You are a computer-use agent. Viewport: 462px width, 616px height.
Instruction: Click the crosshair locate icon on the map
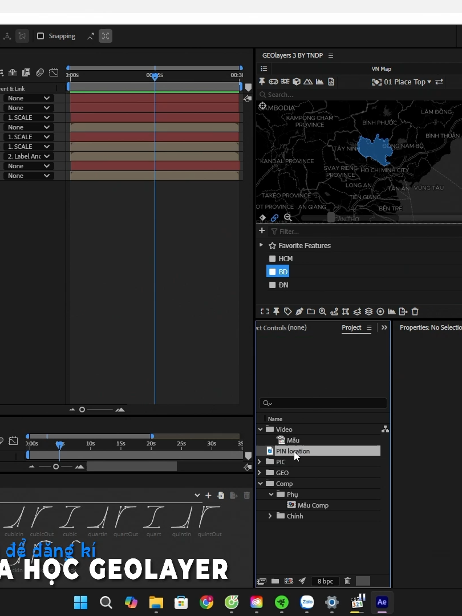[262, 106]
